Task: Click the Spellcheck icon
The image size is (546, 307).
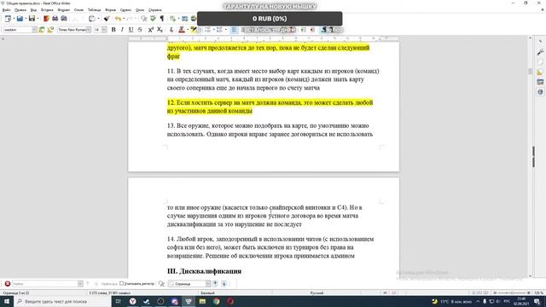Action: [x=153, y=19]
